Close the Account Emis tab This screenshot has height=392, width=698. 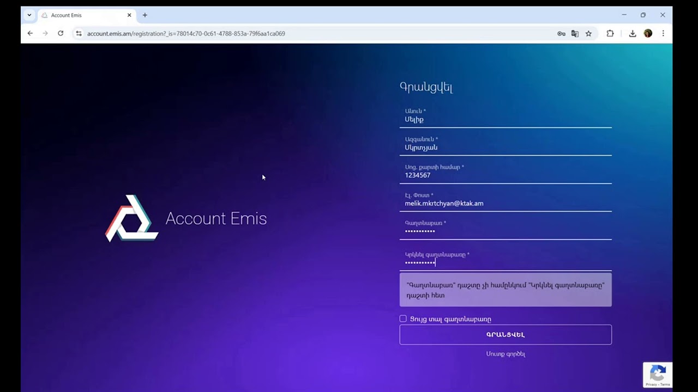[x=129, y=15]
